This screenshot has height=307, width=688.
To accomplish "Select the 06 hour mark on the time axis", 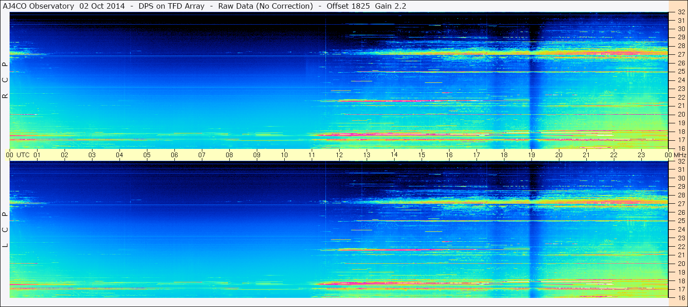I will point(174,155).
